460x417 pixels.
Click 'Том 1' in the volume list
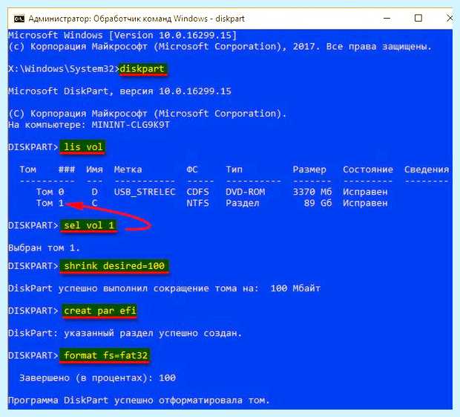(50, 203)
